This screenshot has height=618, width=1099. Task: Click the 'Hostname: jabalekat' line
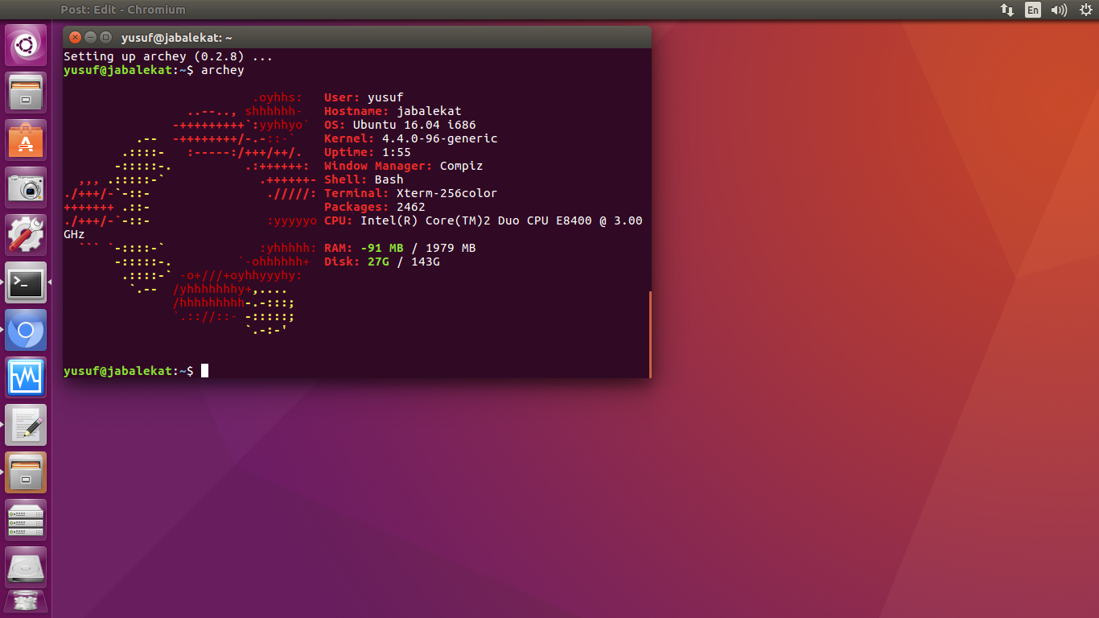(393, 111)
